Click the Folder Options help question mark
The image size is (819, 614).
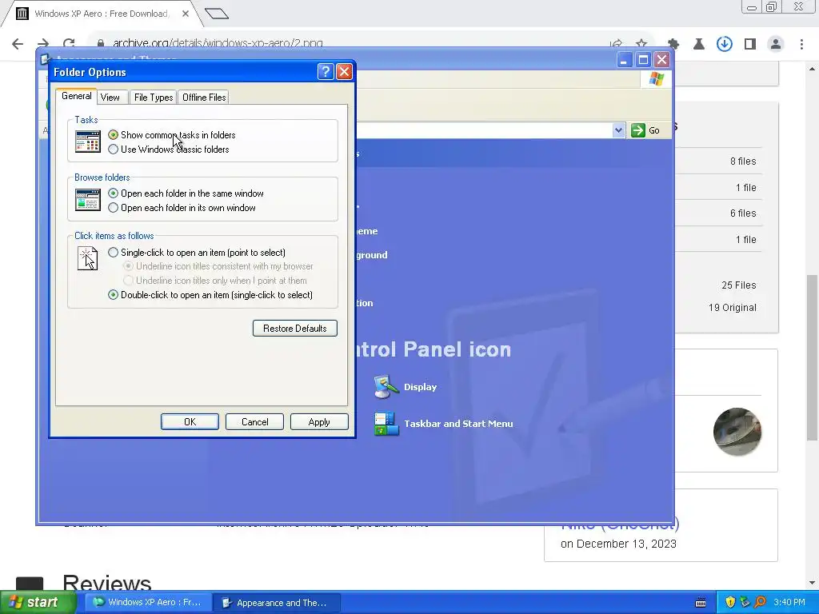(x=326, y=71)
